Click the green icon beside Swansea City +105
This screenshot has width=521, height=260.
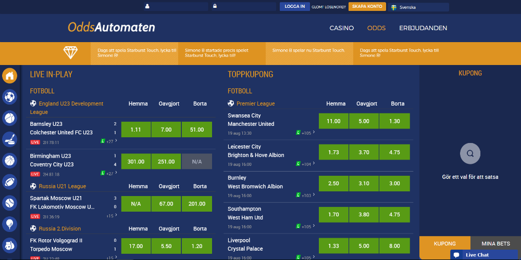click(298, 133)
